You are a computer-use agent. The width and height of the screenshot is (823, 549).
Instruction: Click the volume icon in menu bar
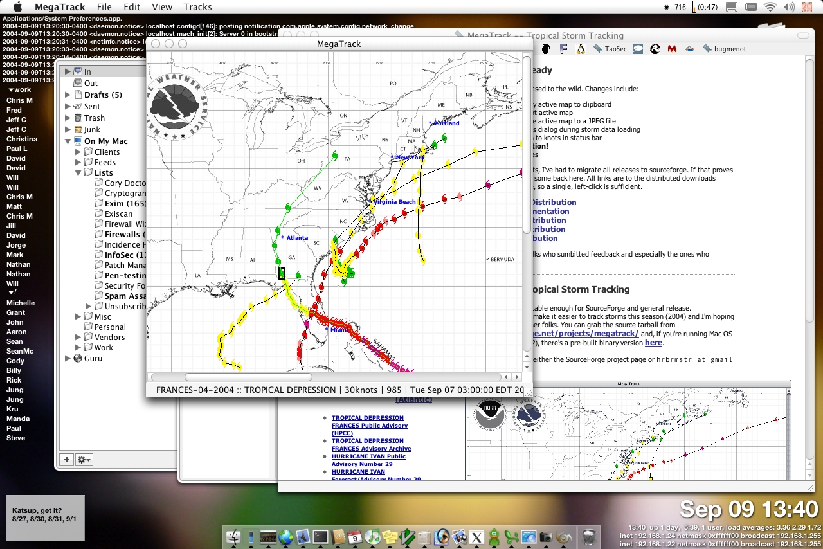click(x=789, y=7)
